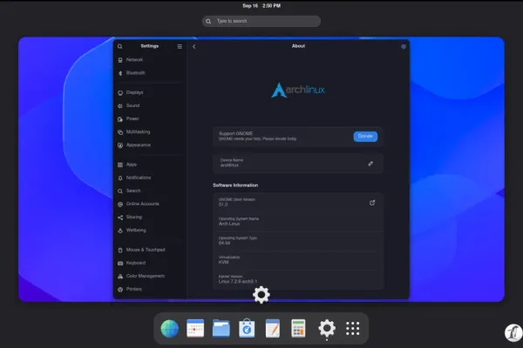Open Mouse & Touchpad settings
Image resolution: width=523 pixels, height=348 pixels.
click(149, 250)
